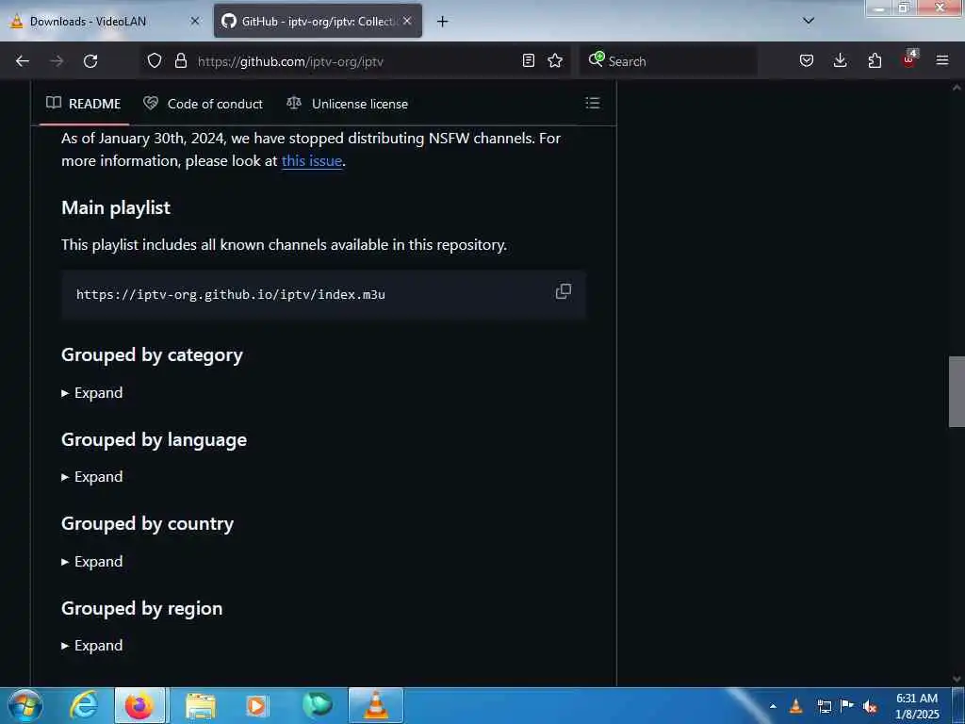Reload the current GitHub page
This screenshot has height=724, width=965.
coord(90,61)
